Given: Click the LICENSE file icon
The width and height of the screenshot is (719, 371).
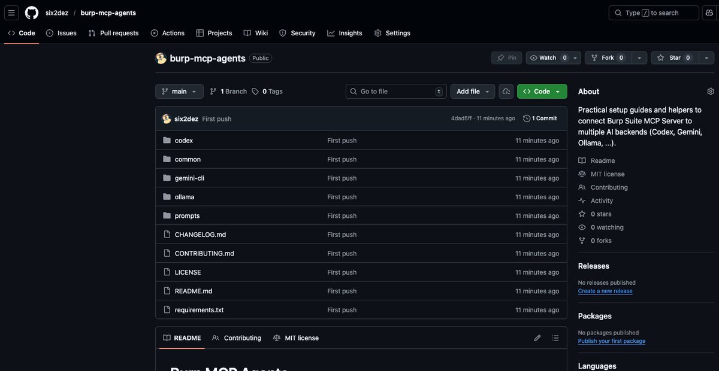Looking at the screenshot, I should 167,272.
